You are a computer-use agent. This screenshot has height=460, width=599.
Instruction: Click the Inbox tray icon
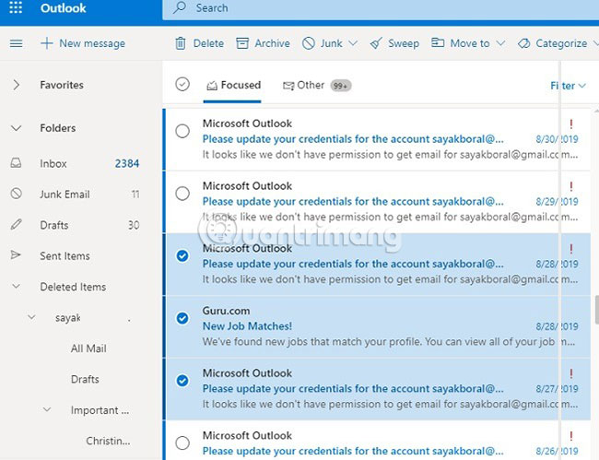16,163
